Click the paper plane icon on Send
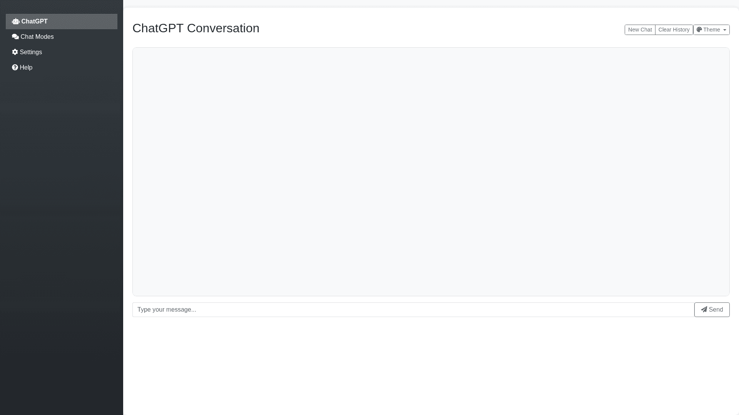739x415 pixels. (x=704, y=310)
